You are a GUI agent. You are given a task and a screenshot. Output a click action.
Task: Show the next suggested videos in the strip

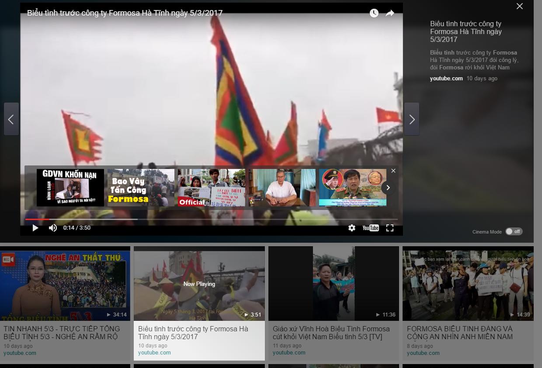pos(388,187)
